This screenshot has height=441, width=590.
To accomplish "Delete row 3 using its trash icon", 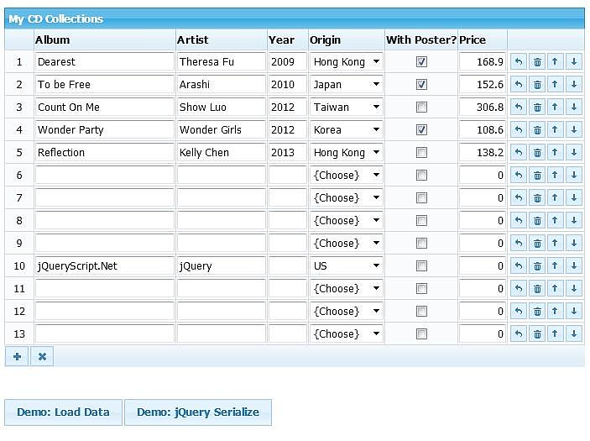I will click(537, 107).
